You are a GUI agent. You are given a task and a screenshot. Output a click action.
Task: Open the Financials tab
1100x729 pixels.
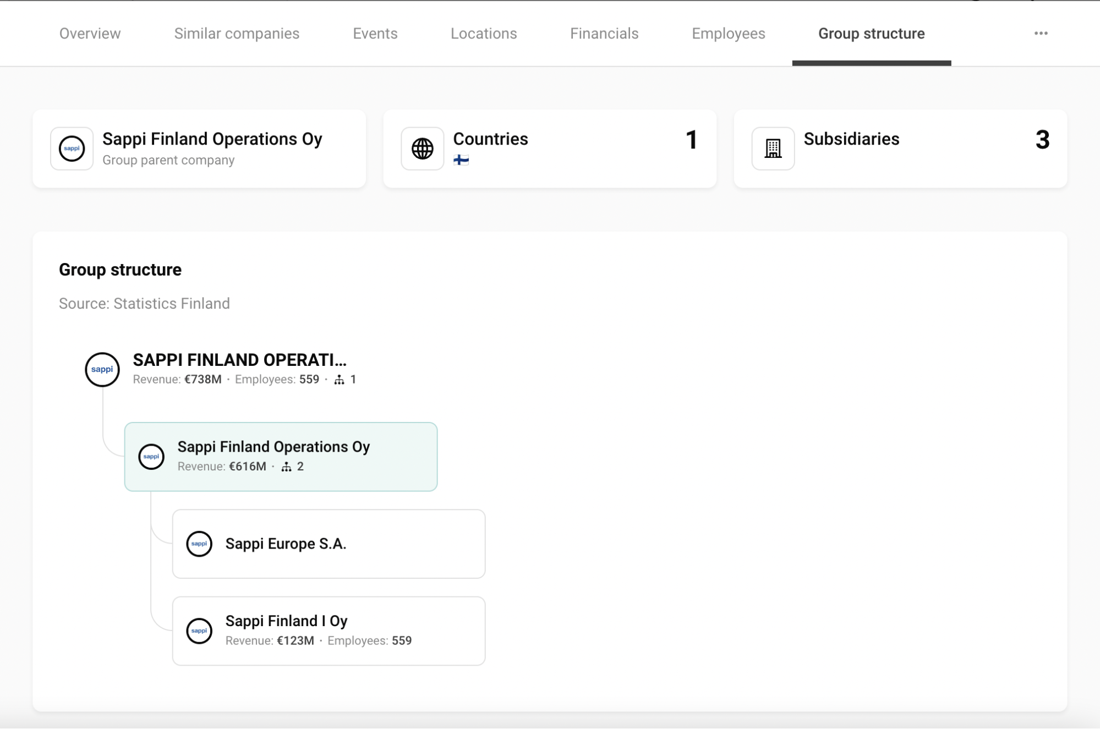(604, 34)
